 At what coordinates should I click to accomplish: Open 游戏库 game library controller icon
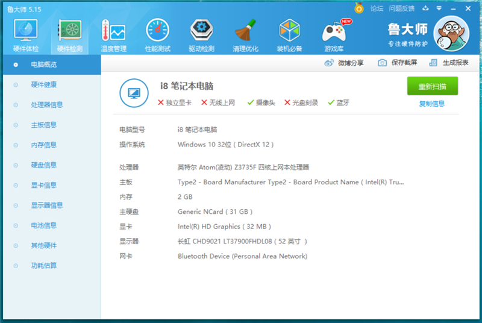click(x=334, y=36)
